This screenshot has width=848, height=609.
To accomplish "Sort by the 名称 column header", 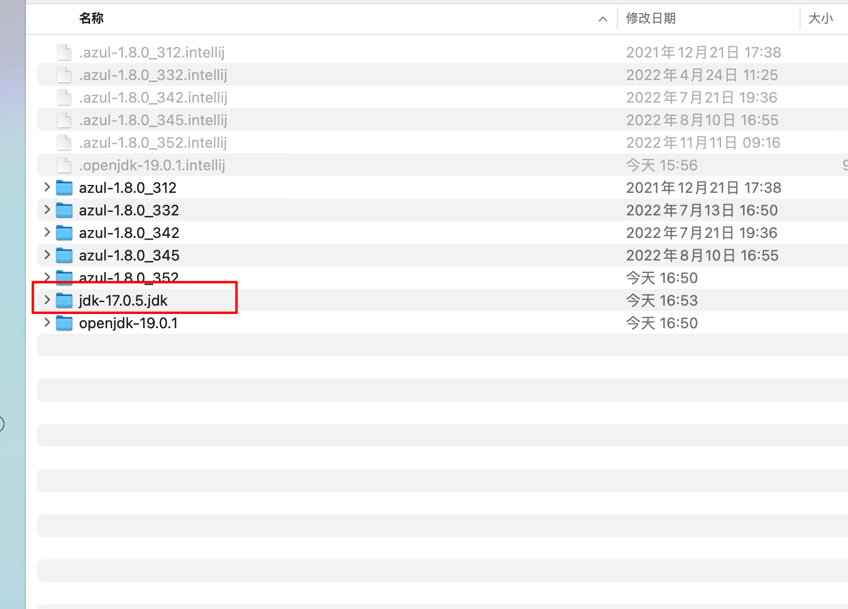I will click(91, 18).
